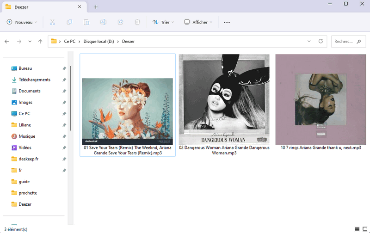Go back with the left arrow

pos(6,42)
